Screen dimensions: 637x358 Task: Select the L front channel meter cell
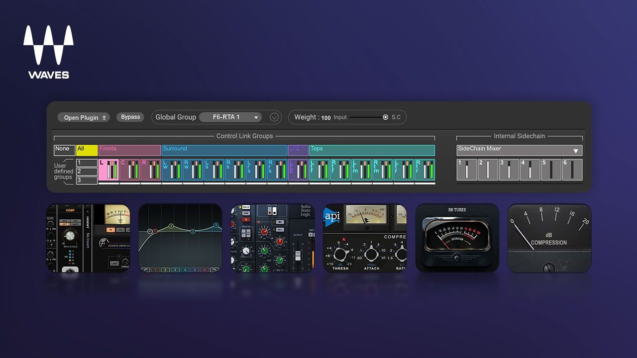[x=108, y=170]
